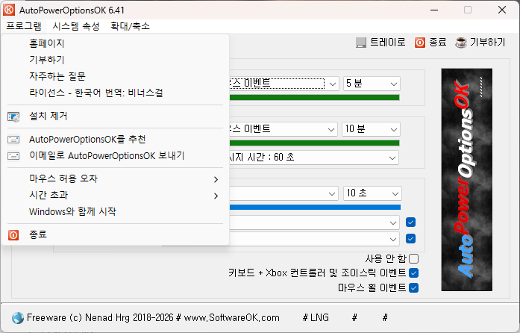Viewport: 520px width, 333px height.
Task: Expand 시간 초과 submenu arrow
Action: tap(216, 196)
